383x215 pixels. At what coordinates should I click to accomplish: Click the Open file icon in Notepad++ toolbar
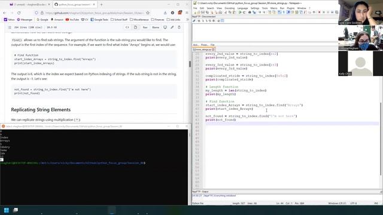pyautogui.click(x=199, y=12)
